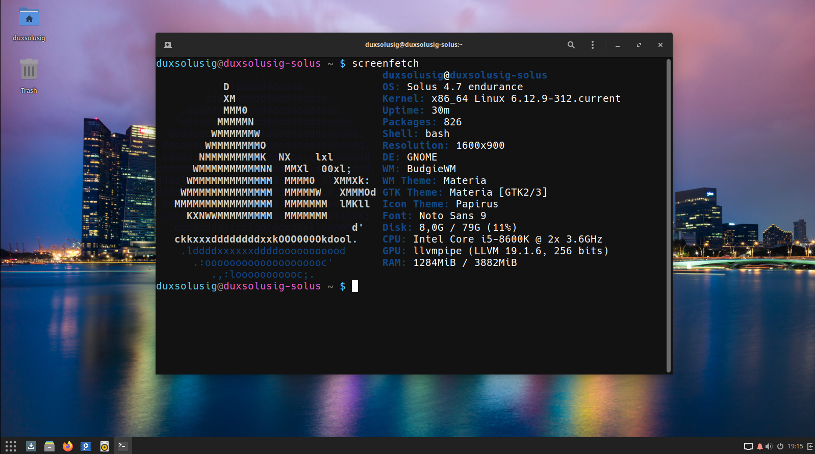
Task: Click the 'Font: Noto Sans 9' line
Action: pyautogui.click(x=435, y=216)
